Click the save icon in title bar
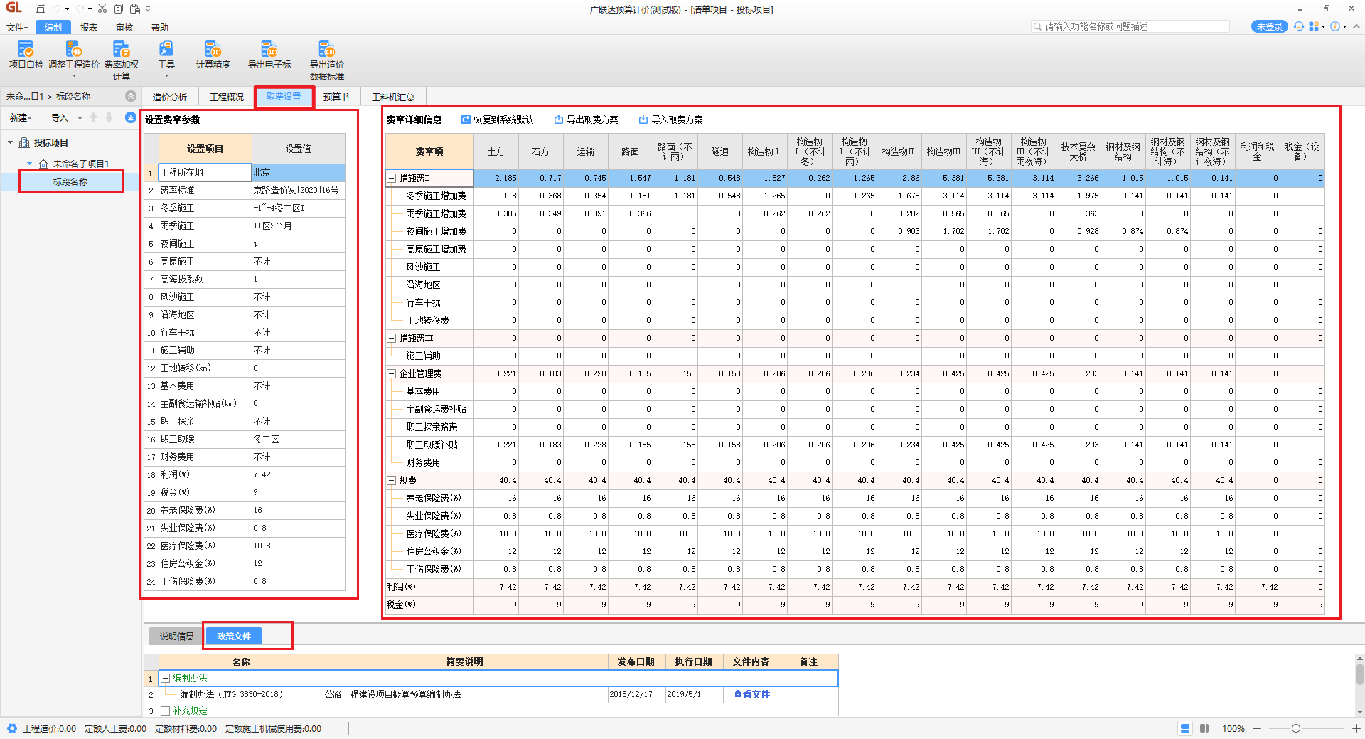The height and width of the screenshot is (739, 1365). [x=41, y=9]
